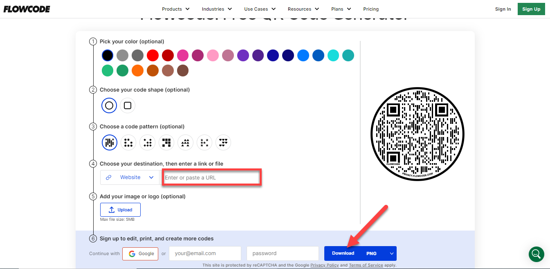The width and height of the screenshot is (550, 269).
Task: Pick the purple color swatch
Action: (243, 55)
